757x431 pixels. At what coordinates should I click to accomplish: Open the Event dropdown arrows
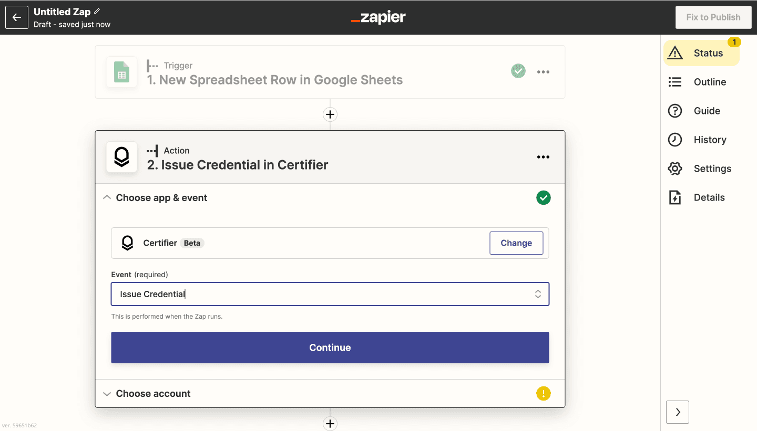tap(538, 294)
